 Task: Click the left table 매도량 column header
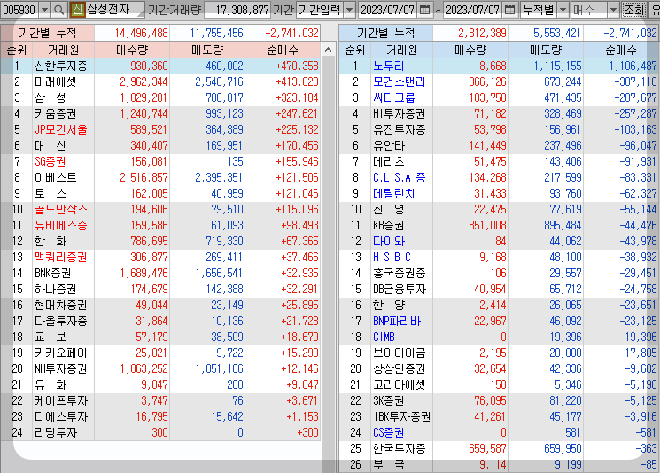click(207, 50)
